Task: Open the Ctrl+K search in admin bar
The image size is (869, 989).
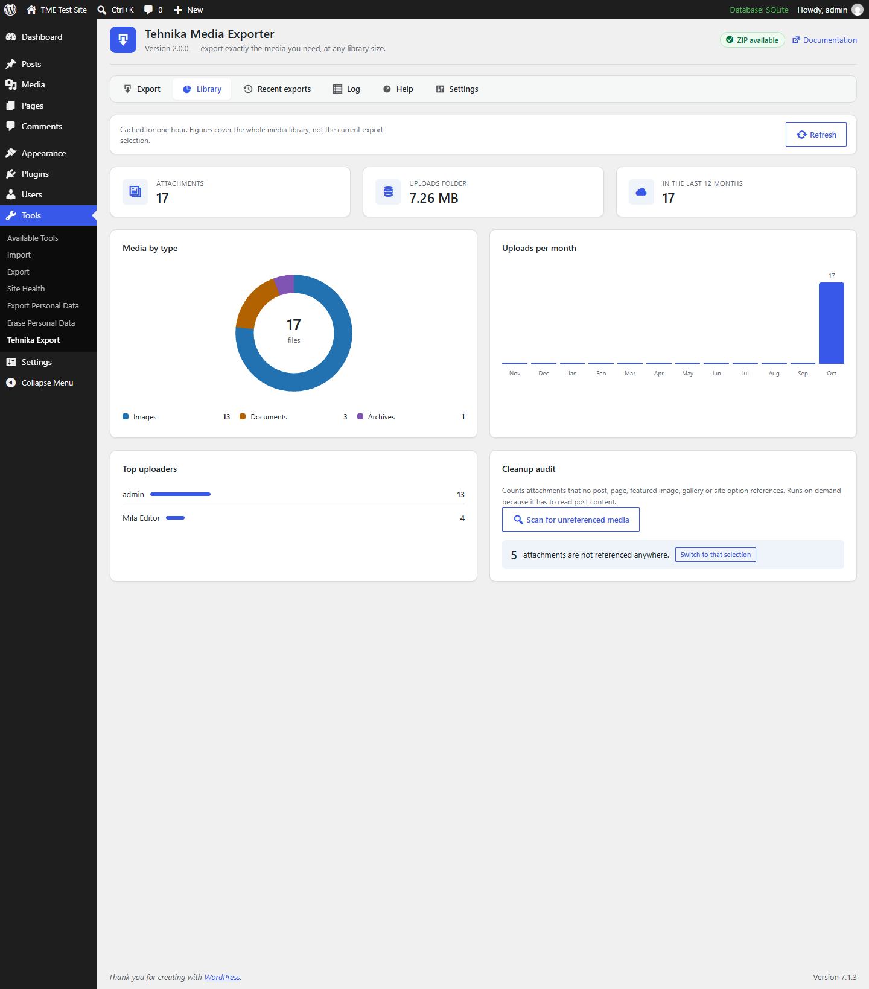Action: [116, 10]
